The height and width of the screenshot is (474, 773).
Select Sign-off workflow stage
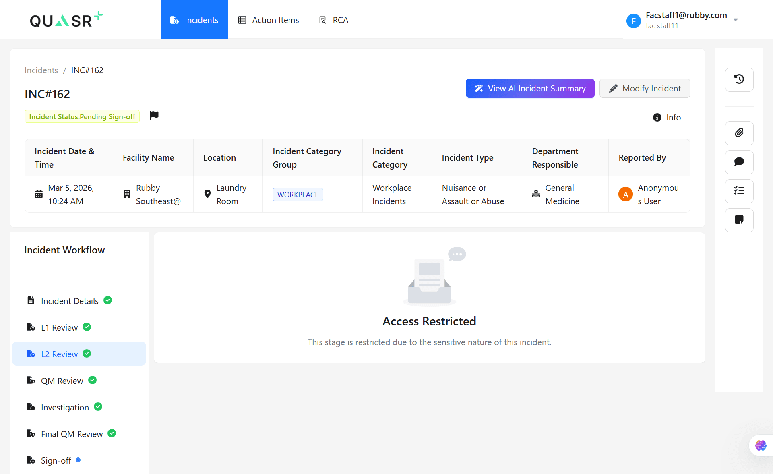56,460
